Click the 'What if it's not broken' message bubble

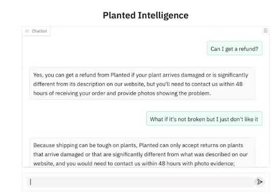tap(204, 119)
